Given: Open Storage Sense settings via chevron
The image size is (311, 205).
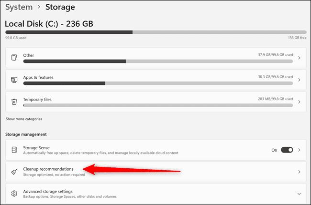Looking at the screenshot, I should pos(299,150).
